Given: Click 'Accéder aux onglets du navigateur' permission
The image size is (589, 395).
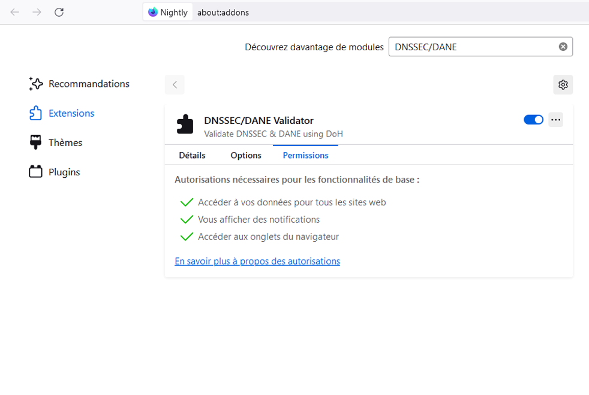Looking at the screenshot, I should [268, 237].
